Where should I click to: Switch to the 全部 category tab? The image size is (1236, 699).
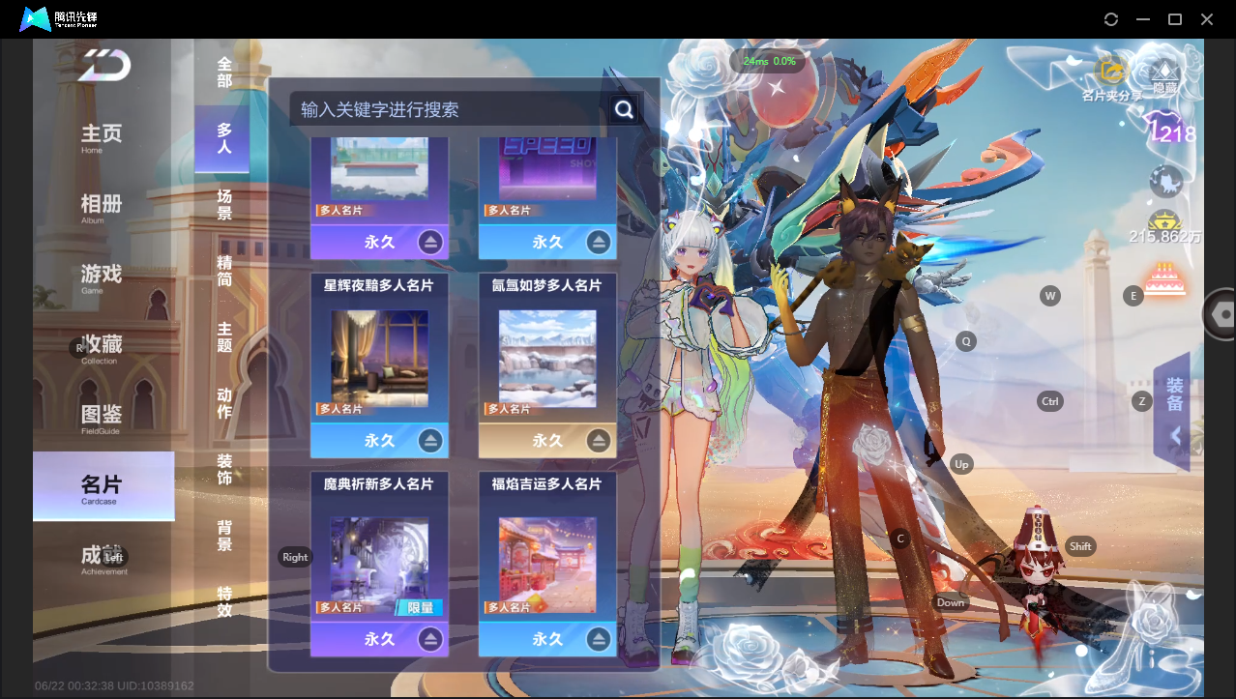224,72
